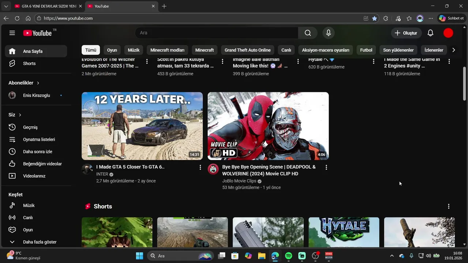Open the weather widget on taskbar
Viewport: 468px width, 263px height.
23,256
